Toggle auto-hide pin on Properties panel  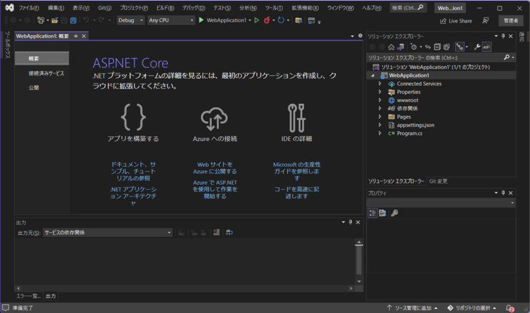[x=503, y=193]
